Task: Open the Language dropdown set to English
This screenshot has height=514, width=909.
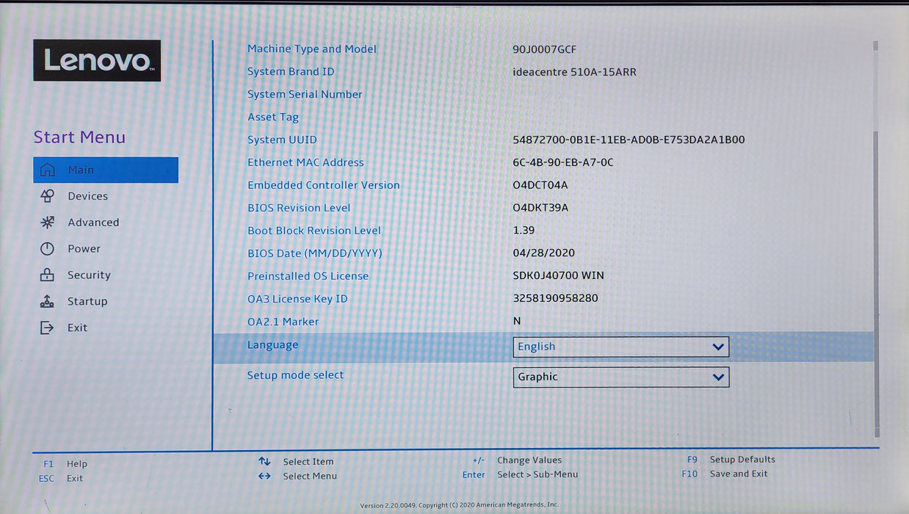Action: [620, 347]
